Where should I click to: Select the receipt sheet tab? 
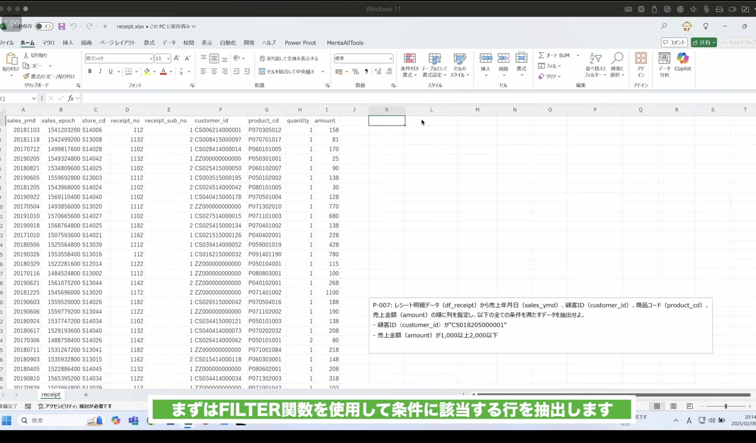51,394
